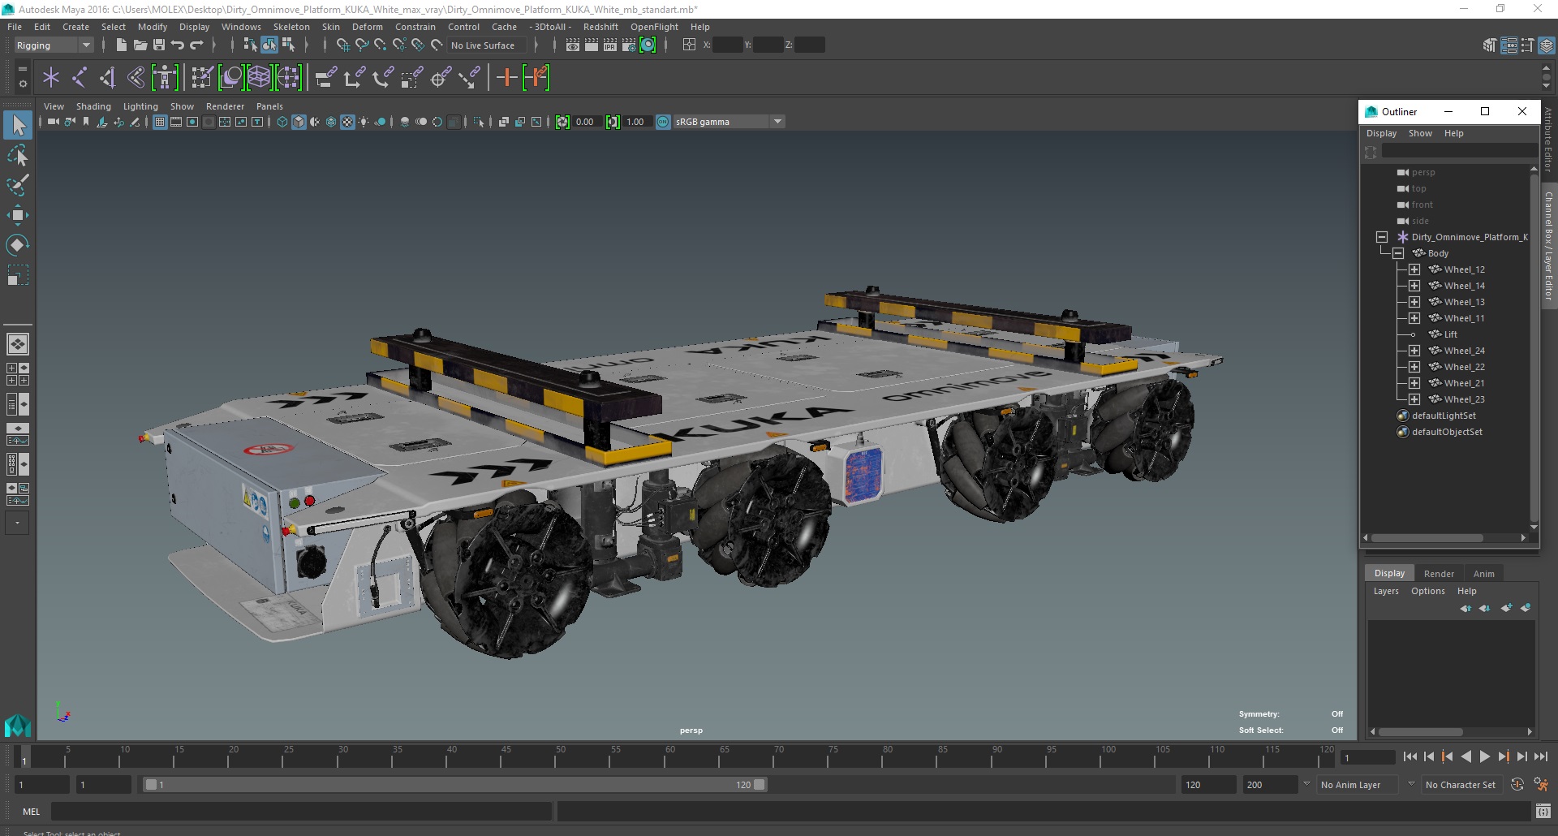1558x836 pixels.
Task: Expand Wheel_12 in Outliner
Action: (x=1414, y=269)
